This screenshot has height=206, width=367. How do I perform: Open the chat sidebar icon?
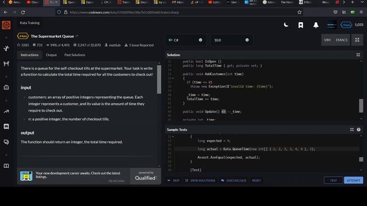tap(6, 126)
